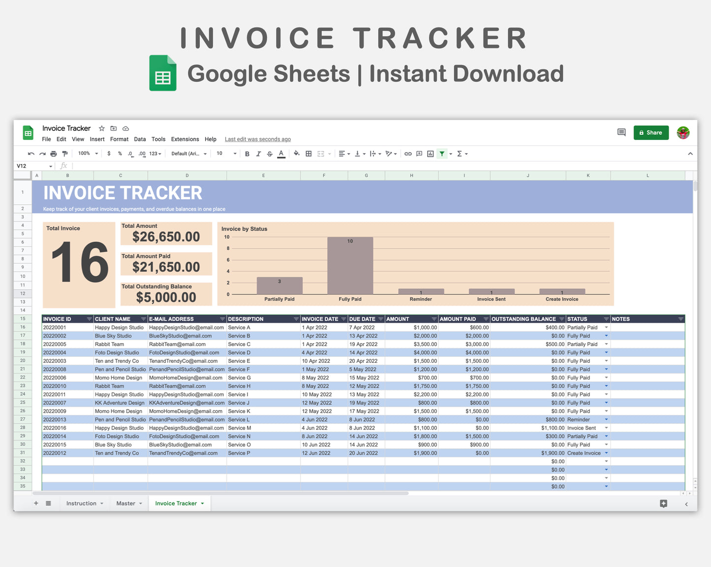The image size is (711, 567).
Task: Toggle bold formatting
Action: click(247, 154)
